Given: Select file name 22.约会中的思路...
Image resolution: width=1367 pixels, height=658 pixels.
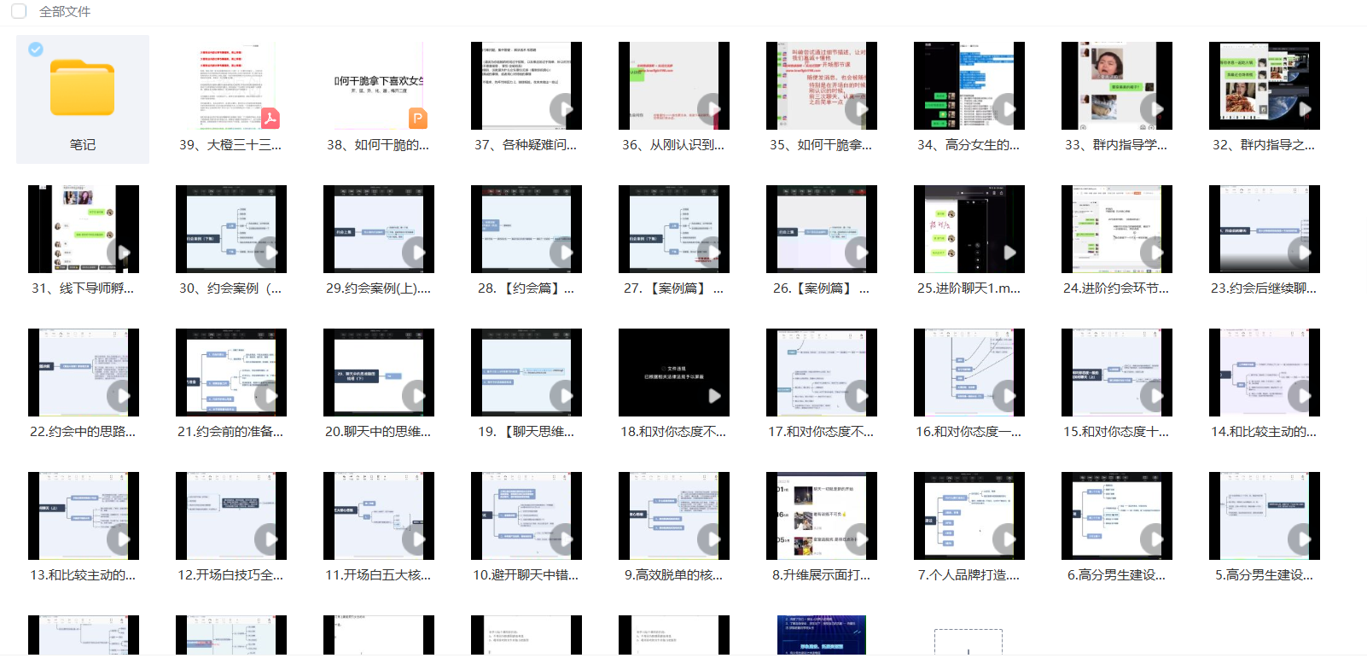Looking at the screenshot, I should click(83, 432).
